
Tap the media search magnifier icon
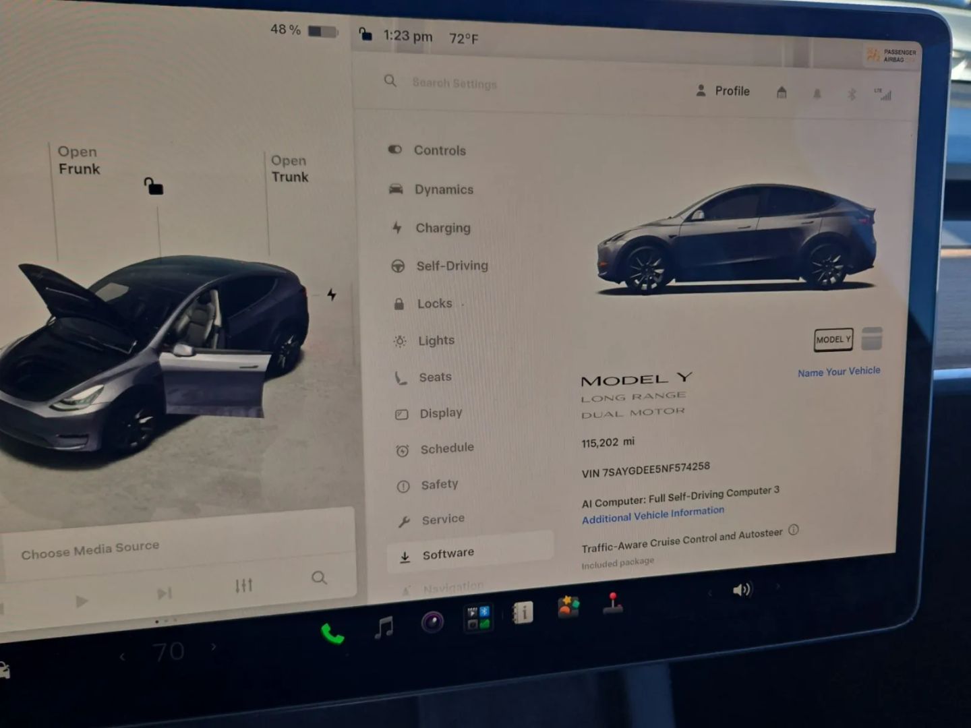[319, 578]
